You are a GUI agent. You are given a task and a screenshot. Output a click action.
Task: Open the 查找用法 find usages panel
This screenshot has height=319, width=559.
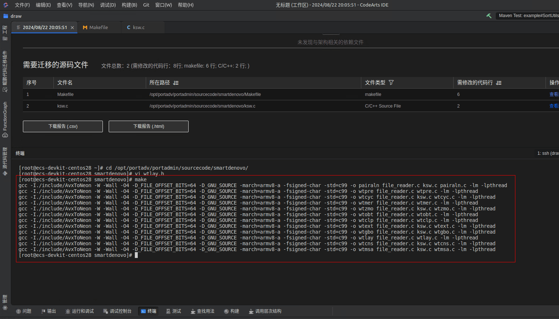202,311
